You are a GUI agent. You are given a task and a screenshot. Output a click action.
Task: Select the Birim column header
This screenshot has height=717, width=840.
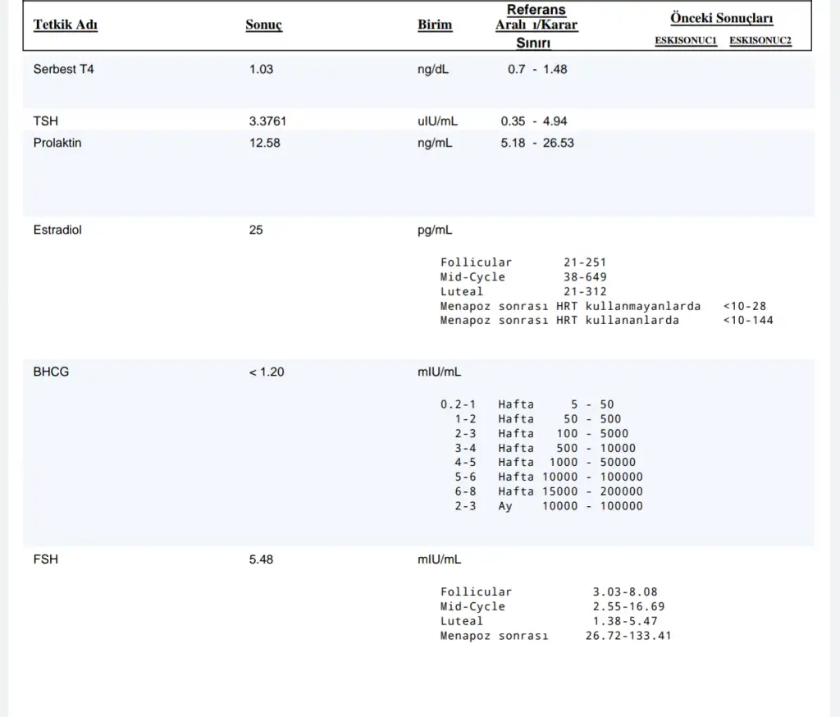(x=435, y=25)
